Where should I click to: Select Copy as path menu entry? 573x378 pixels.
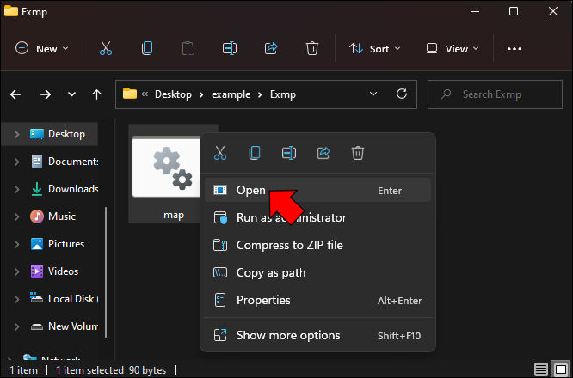tap(271, 272)
